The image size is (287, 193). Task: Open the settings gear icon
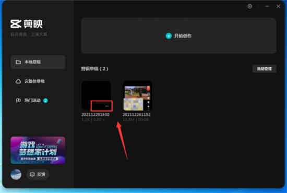pos(249,6)
